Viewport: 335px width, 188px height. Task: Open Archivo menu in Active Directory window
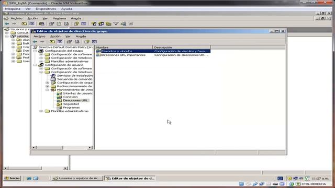(x=16, y=19)
